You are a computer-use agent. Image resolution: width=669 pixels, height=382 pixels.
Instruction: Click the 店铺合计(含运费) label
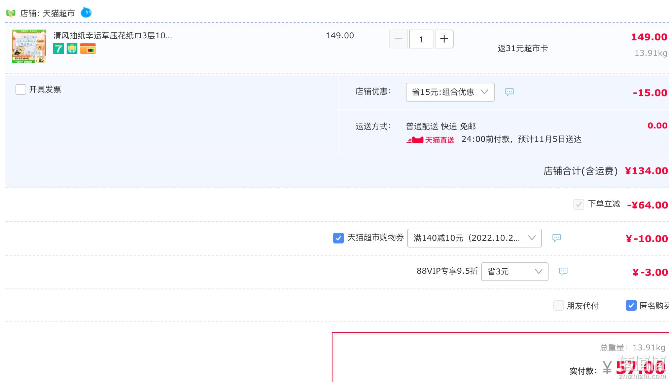tap(580, 171)
